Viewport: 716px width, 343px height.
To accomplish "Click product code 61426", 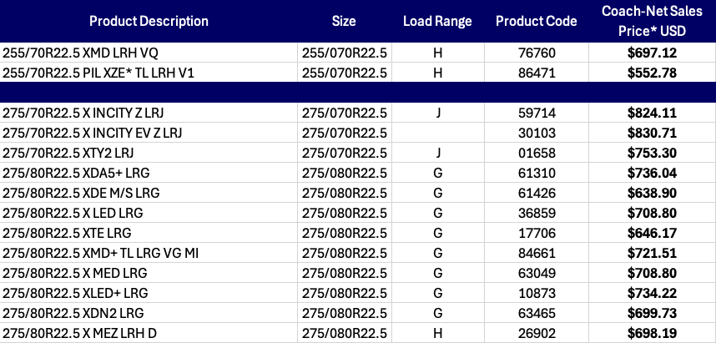I will pos(537,192).
